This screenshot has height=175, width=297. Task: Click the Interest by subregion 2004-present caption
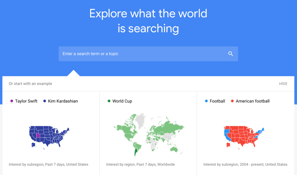pyautogui.click(x=245, y=164)
